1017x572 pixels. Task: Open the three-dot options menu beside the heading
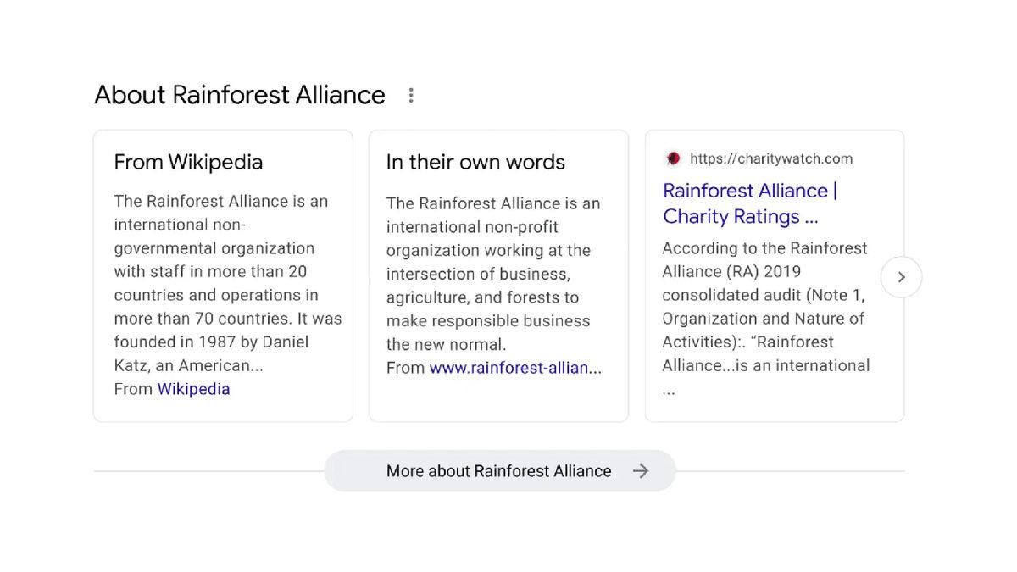click(410, 95)
